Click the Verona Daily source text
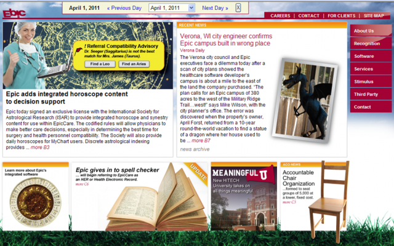Screen dimensions: 394x246 [192, 50]
